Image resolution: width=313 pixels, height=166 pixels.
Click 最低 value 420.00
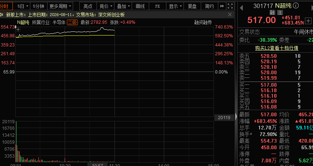pyautogui.click(x=306, y=141)
